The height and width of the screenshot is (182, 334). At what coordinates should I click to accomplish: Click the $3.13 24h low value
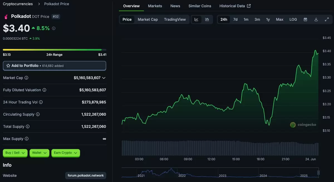tap(7, 55)
